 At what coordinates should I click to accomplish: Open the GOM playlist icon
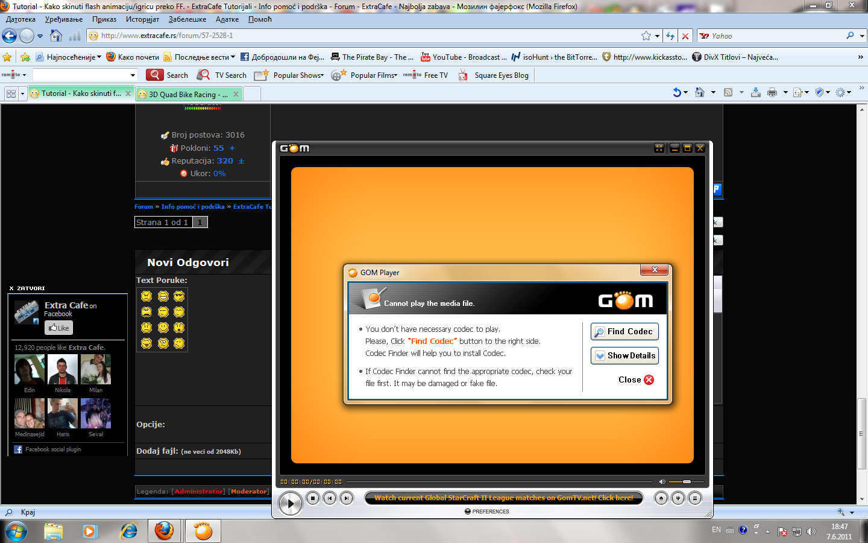coord(695,498)
